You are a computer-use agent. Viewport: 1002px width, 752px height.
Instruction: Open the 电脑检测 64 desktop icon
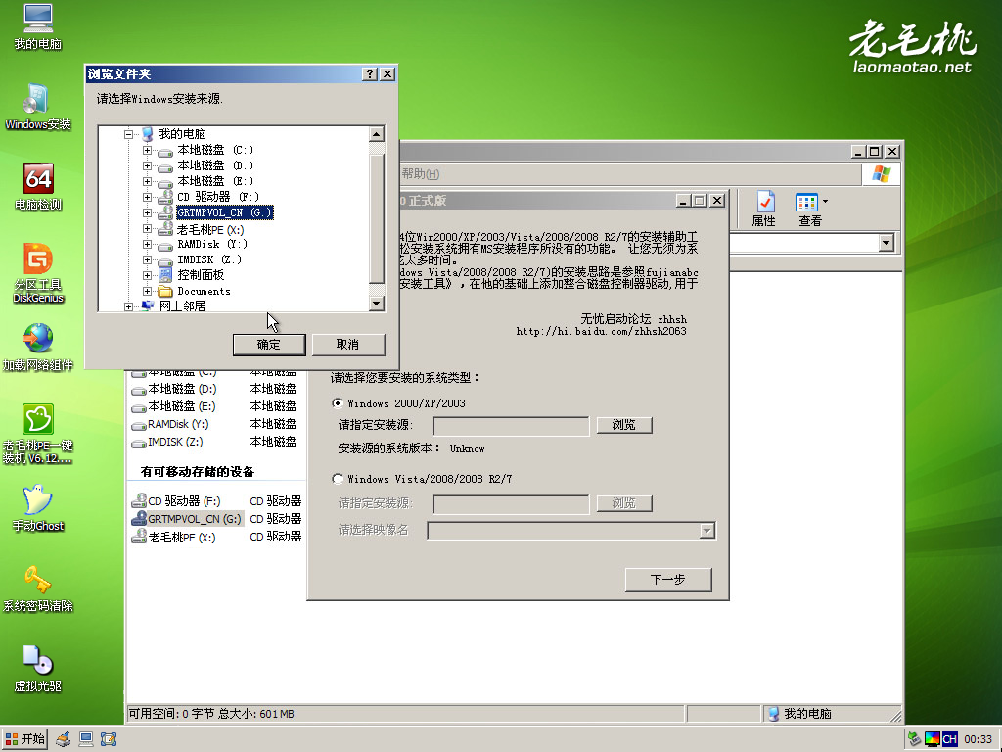click(38, 187)
